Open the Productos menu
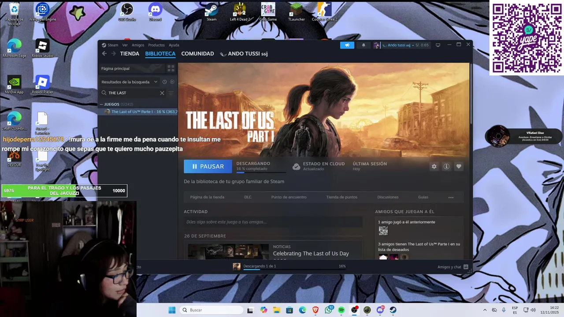 pyautogui.click(x=156, y=45)
